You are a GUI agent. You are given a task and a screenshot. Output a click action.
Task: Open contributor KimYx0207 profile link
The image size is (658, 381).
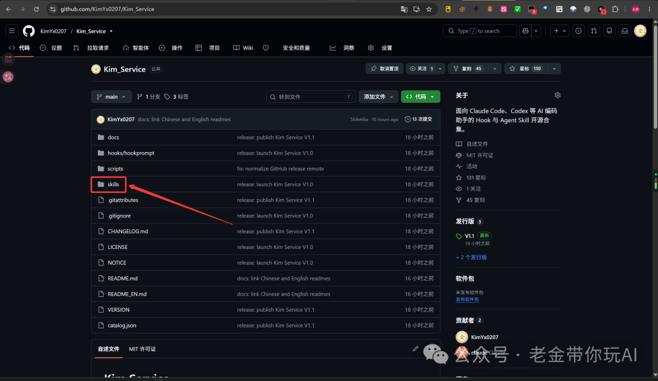pyautogui.click(x=485, y=337)
